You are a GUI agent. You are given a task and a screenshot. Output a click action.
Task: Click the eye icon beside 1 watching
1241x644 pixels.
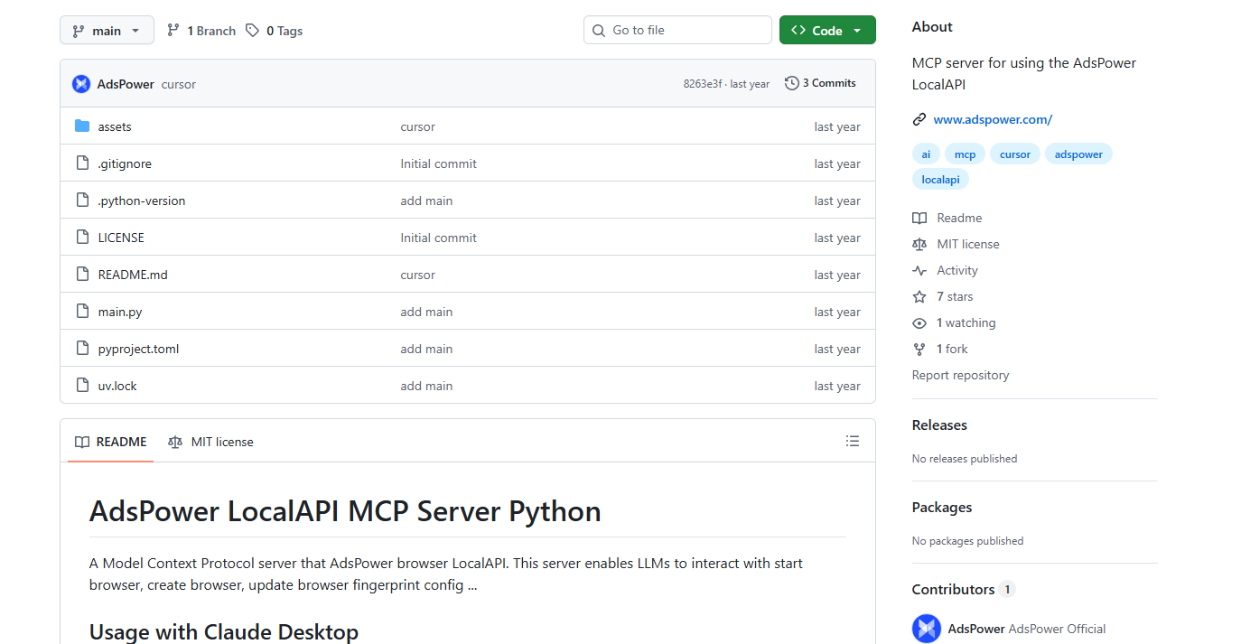(x=919, y=322)
